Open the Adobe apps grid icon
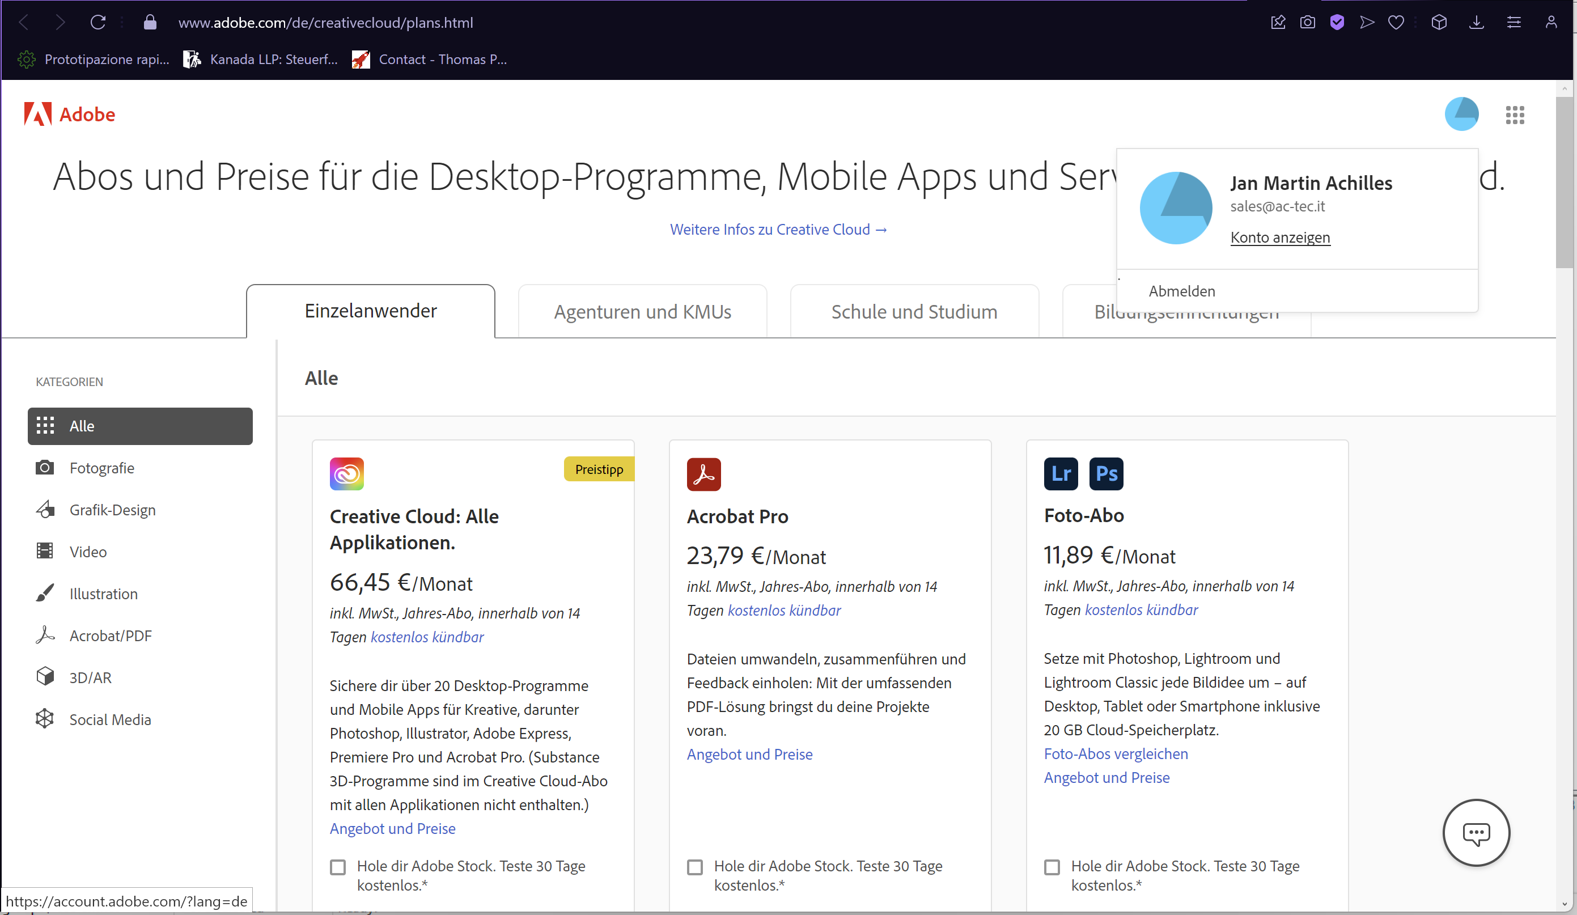 tap(1515, 115)
